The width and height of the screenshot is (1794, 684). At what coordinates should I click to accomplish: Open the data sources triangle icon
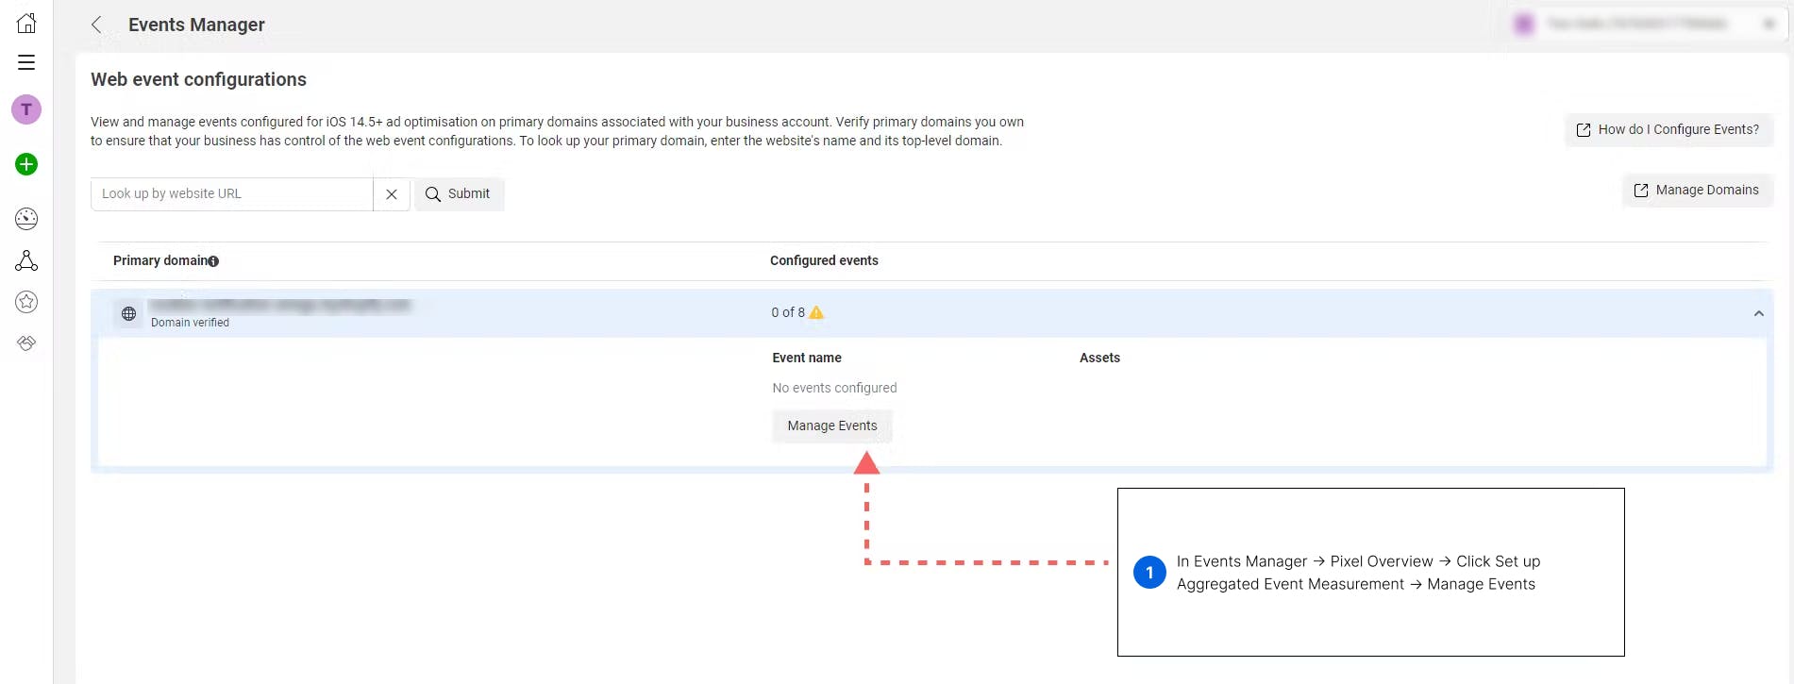(26, 260)
